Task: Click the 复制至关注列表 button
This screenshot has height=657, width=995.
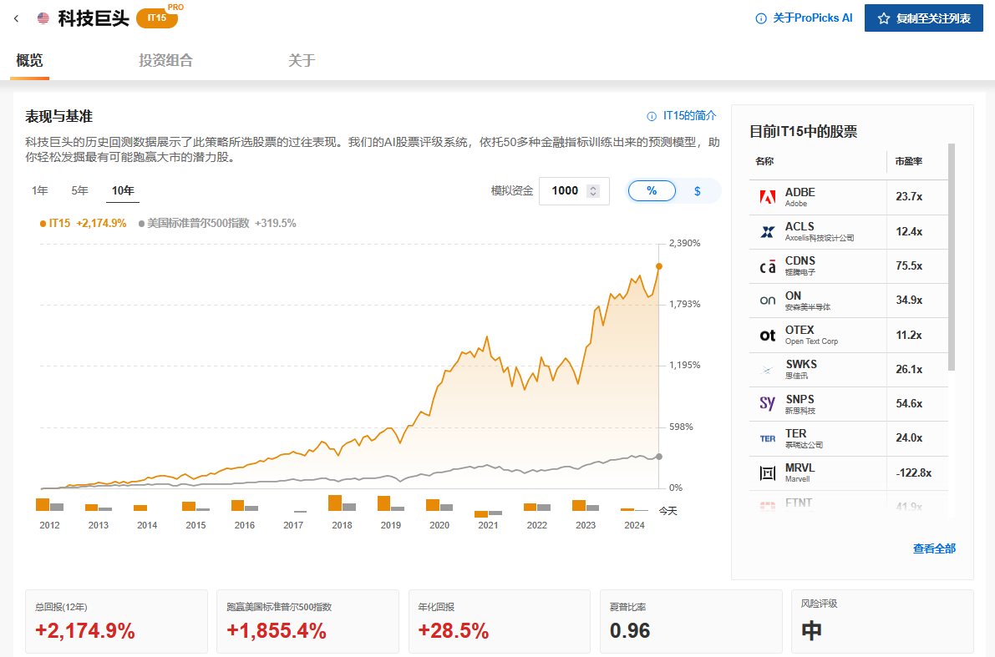Action: [923, 18]
